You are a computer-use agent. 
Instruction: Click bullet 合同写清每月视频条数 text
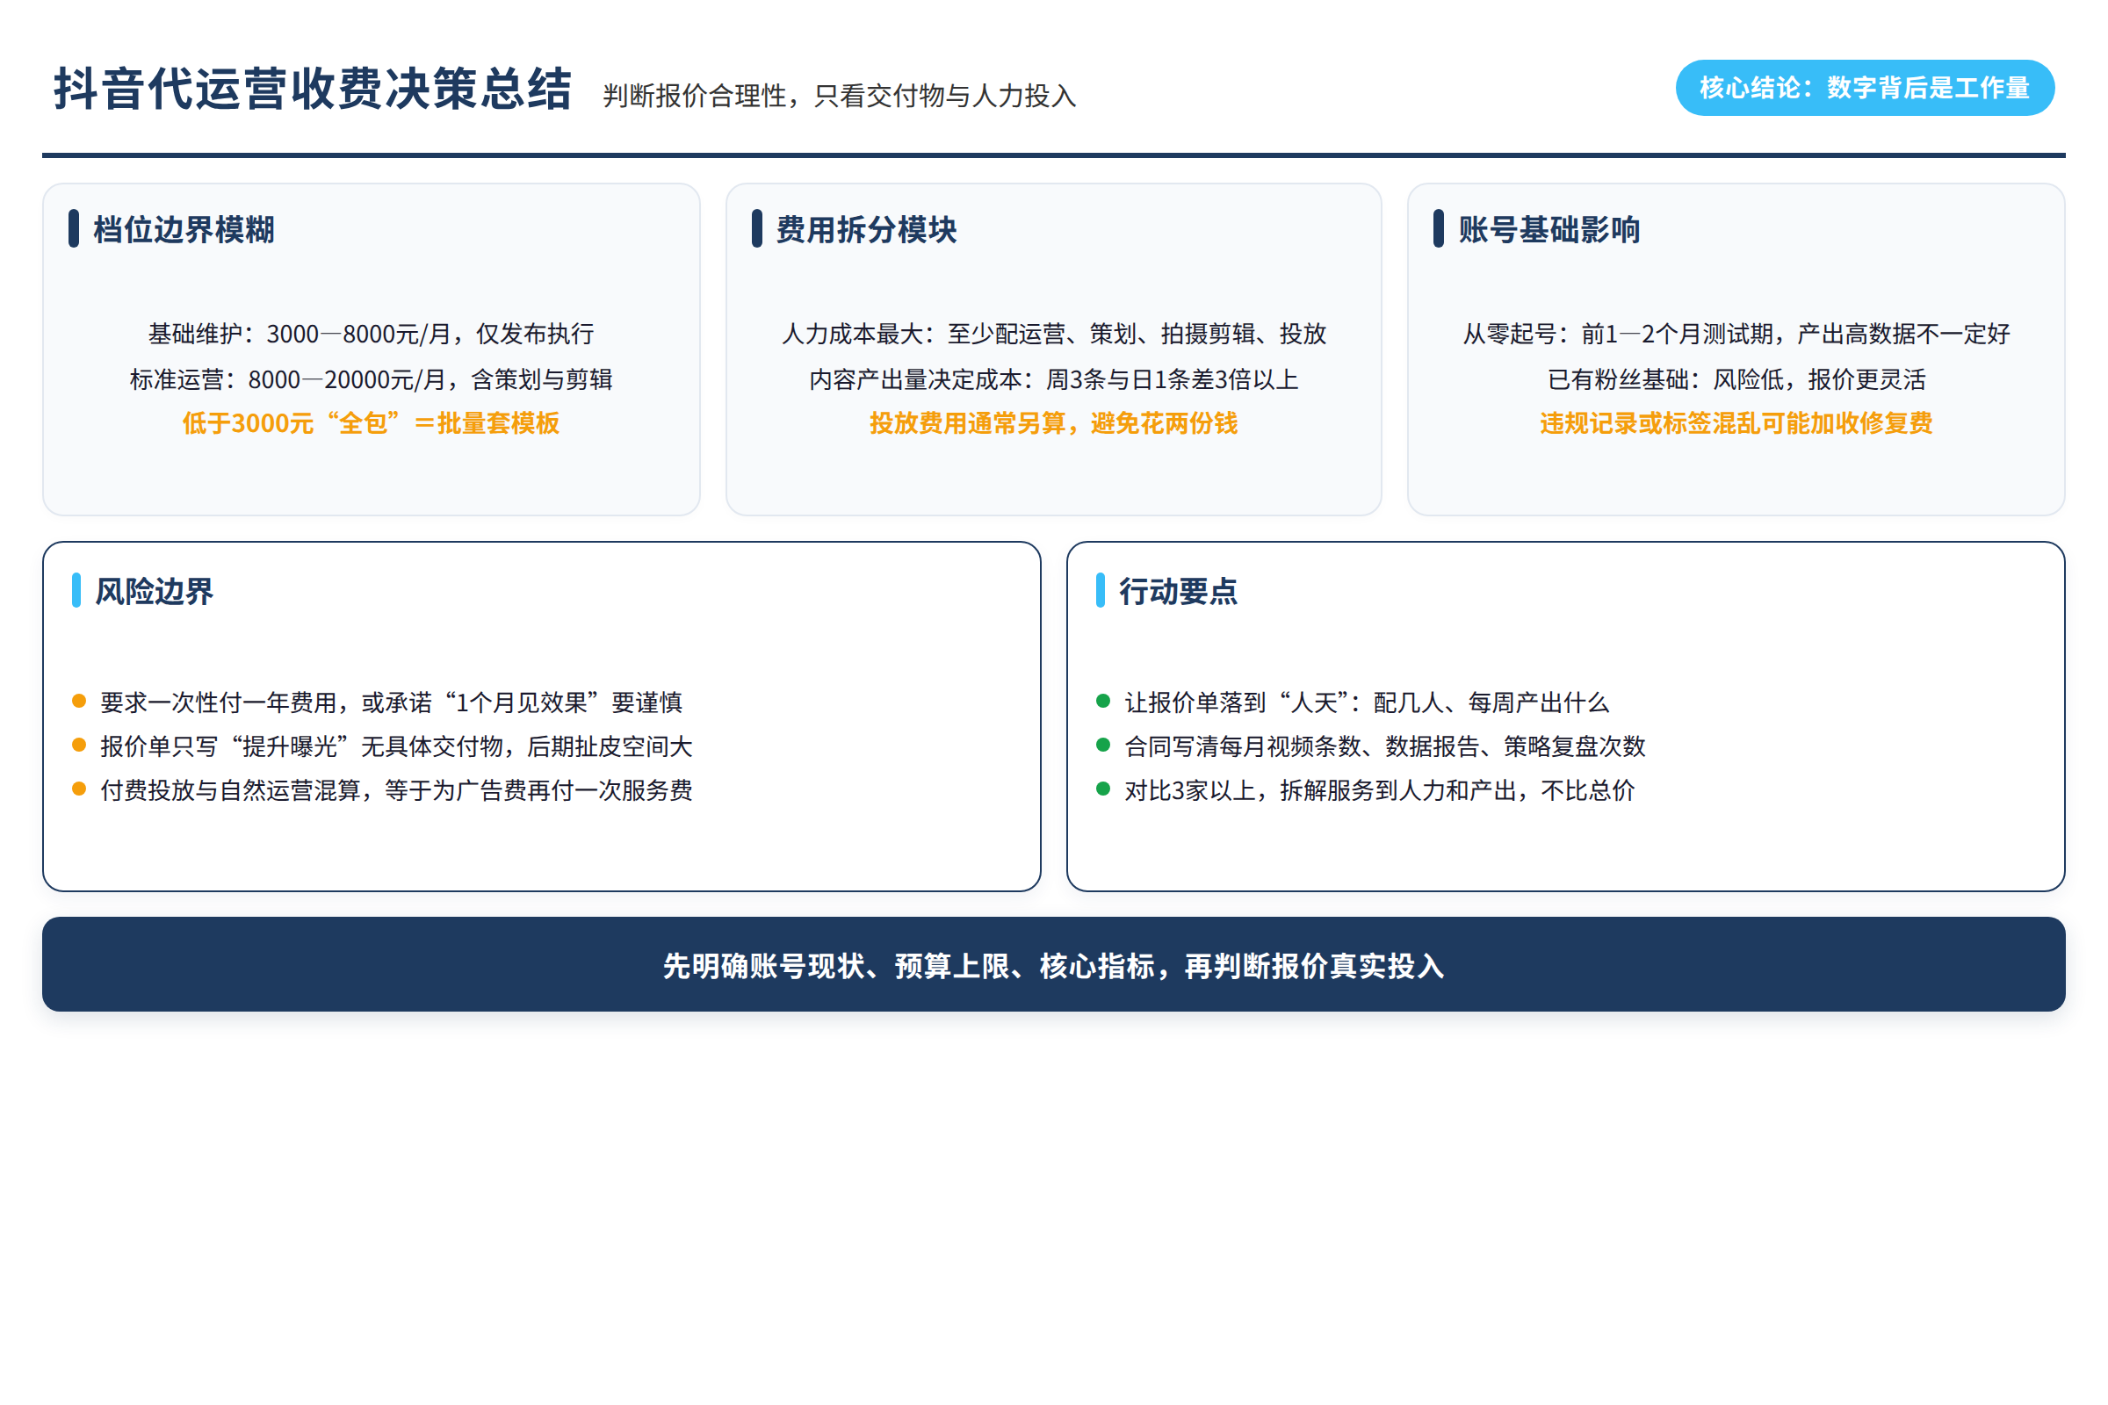pyautogui.click(x=1385, y=746)
